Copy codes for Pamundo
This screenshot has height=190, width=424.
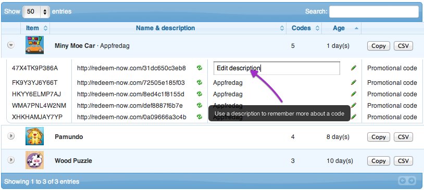pos(378,137)
